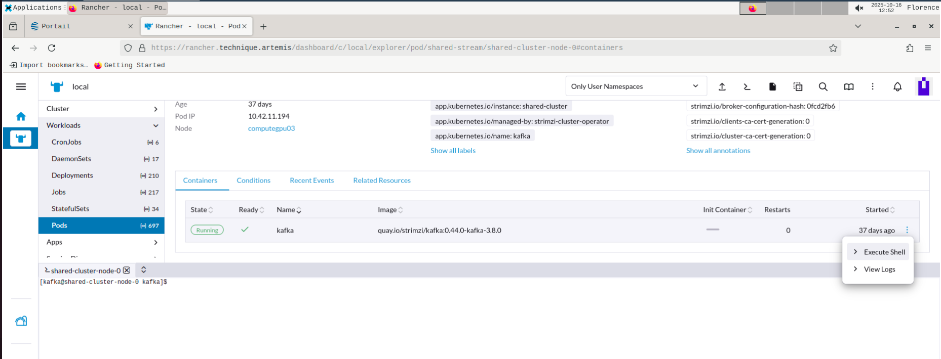Open the kubectl shell icon in header
The height and width of the screenshot is (359, 941).
pyautogui.click(x=747, y=87)
